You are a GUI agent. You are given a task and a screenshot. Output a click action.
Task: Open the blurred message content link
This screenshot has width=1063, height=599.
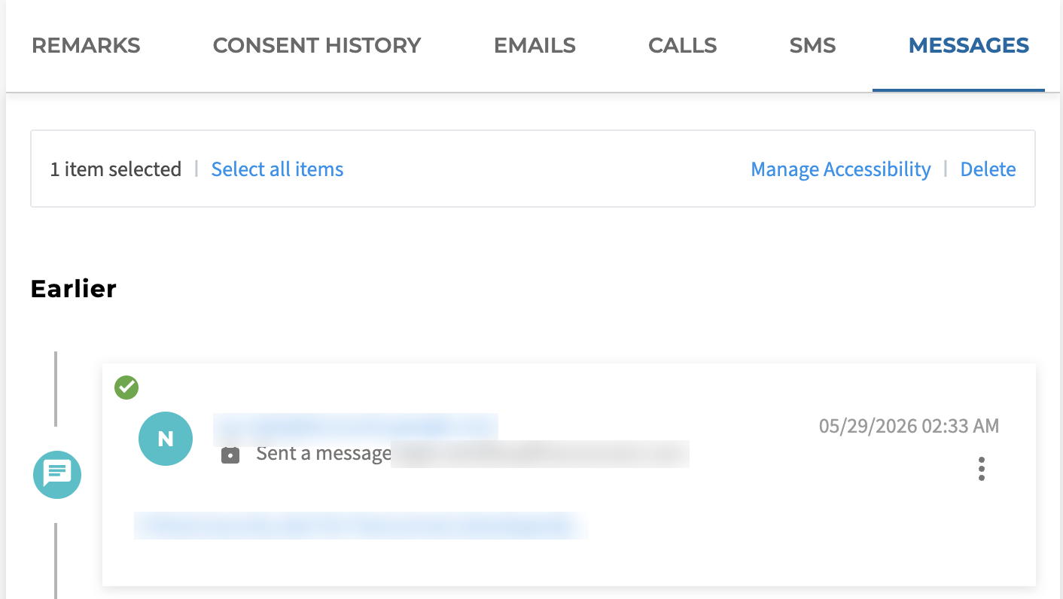[x=361, y=525]
